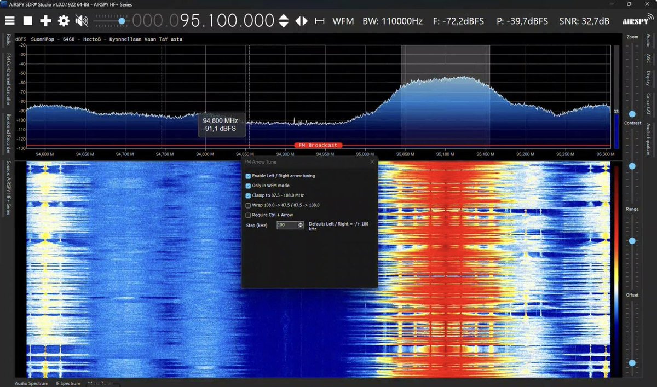This screenshot has width=657, height=387.
Task: Enable the Require Ctrl + Arrow checkbox
Action: pos(249,215)
